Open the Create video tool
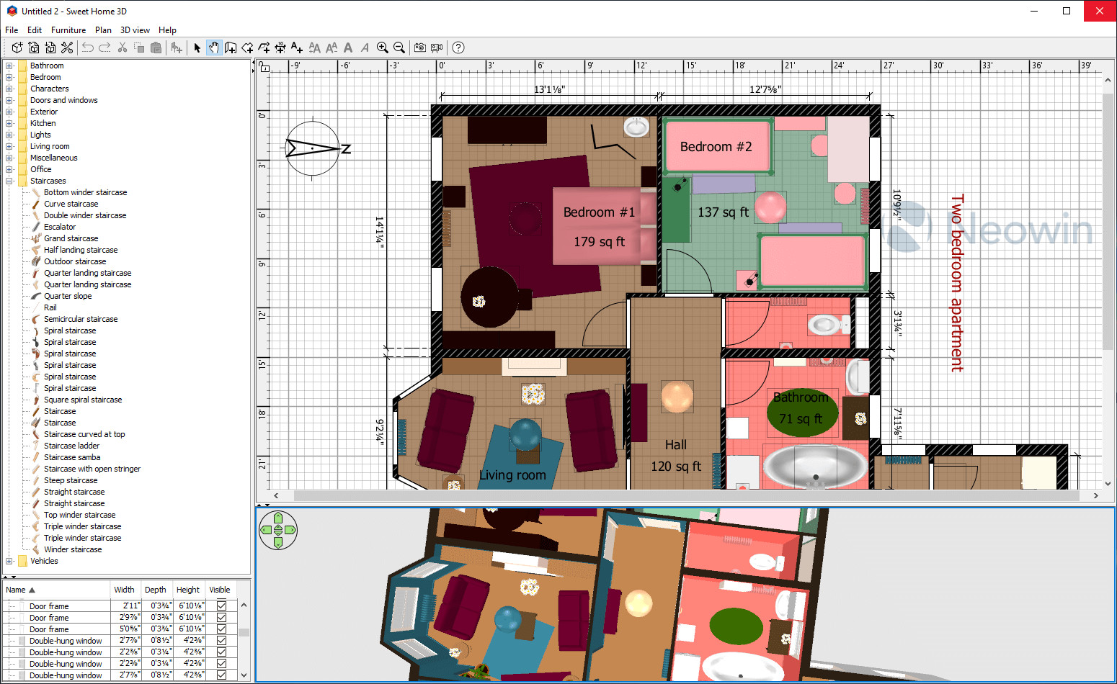This screenshot has width=1117, height=684. 437,48
